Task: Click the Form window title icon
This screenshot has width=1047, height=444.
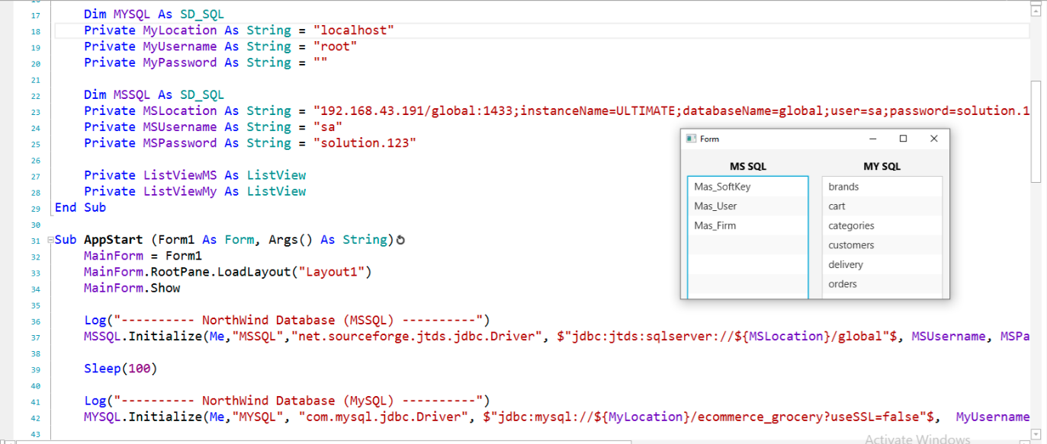Action: [691, 139]
